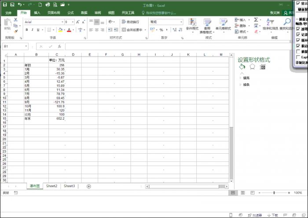
Task: Toggle Italic formatting
Action: pyautogui.click(x=32, y=30)
